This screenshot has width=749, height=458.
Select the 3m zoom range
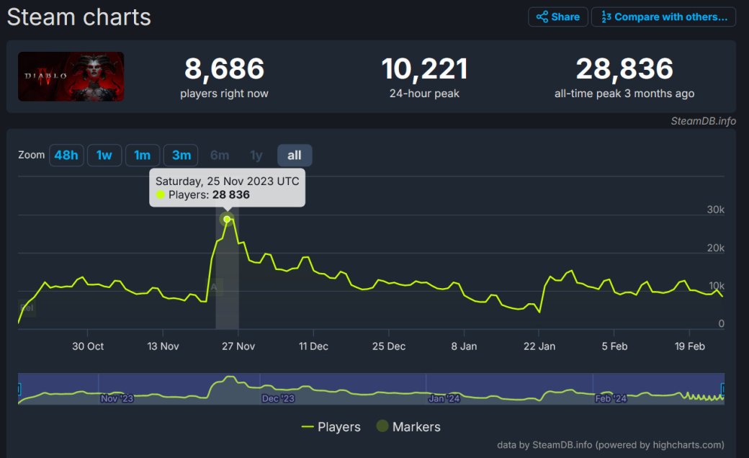tap(181, 156)
